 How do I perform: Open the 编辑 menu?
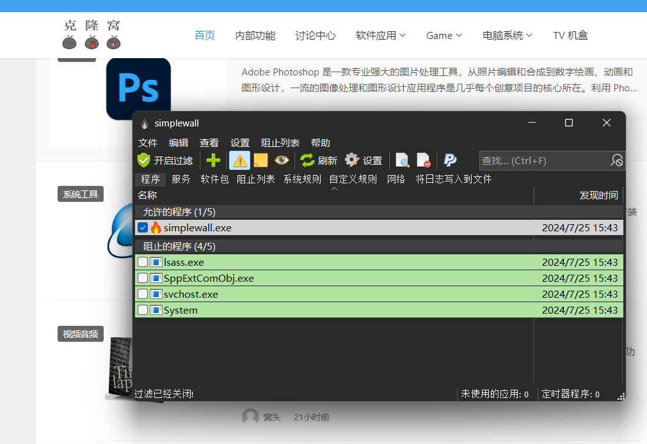tap(179, 143)
